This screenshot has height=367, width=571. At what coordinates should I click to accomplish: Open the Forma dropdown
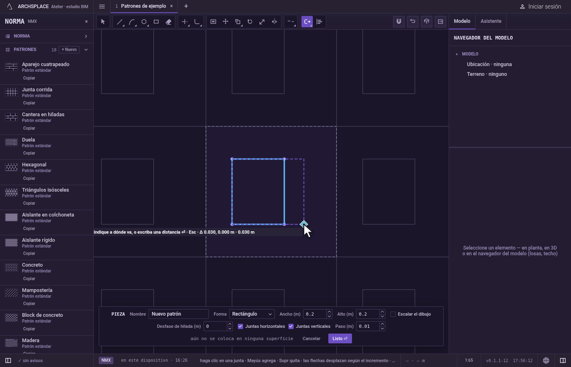pyautogui.click(x=252, y=314)
